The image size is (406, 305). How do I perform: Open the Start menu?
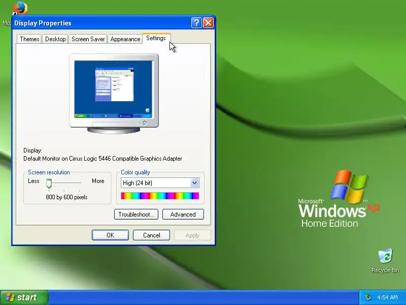[24, 297]
